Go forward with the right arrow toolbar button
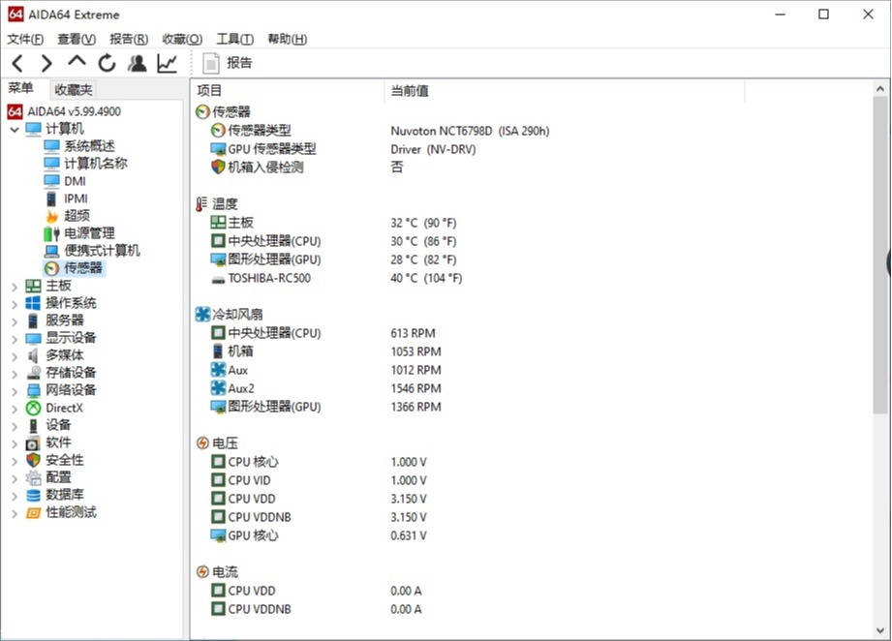Viewport: 892px width, 641px height. pyautogui.click(x=47, y=63)
